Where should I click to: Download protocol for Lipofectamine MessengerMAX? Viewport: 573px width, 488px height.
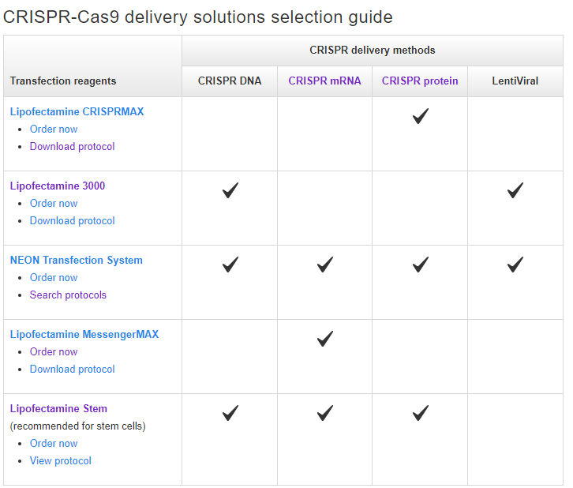tap(72, 369)
